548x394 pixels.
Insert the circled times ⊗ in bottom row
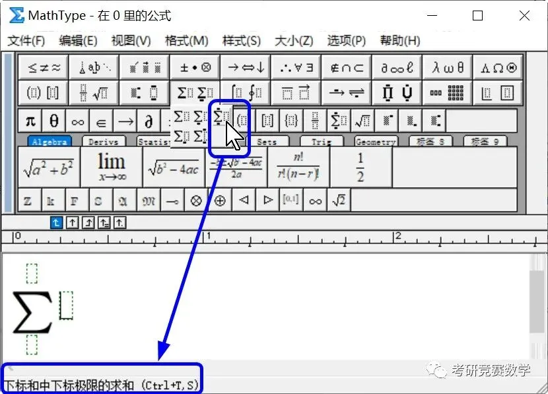point(196,200)
